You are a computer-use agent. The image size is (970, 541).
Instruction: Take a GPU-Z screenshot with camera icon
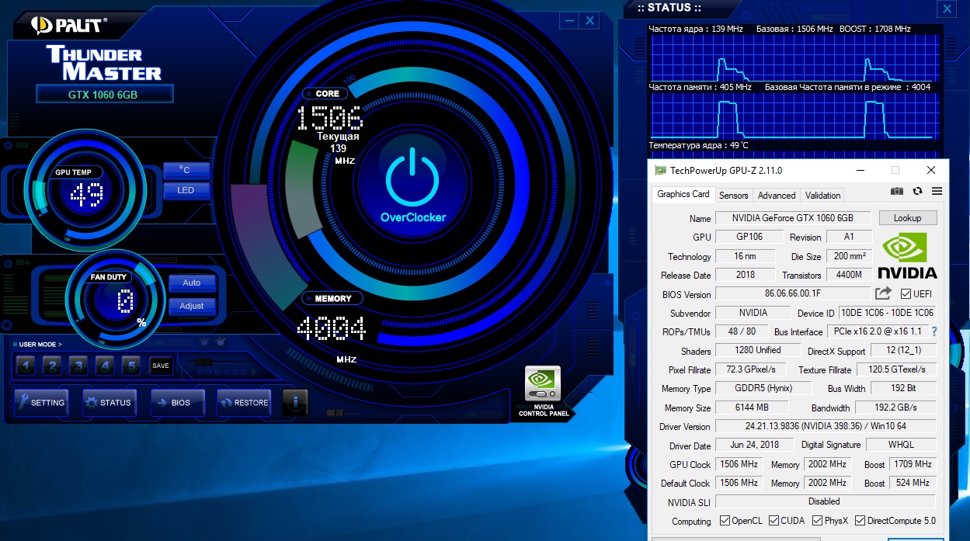[x=897, y=191]
